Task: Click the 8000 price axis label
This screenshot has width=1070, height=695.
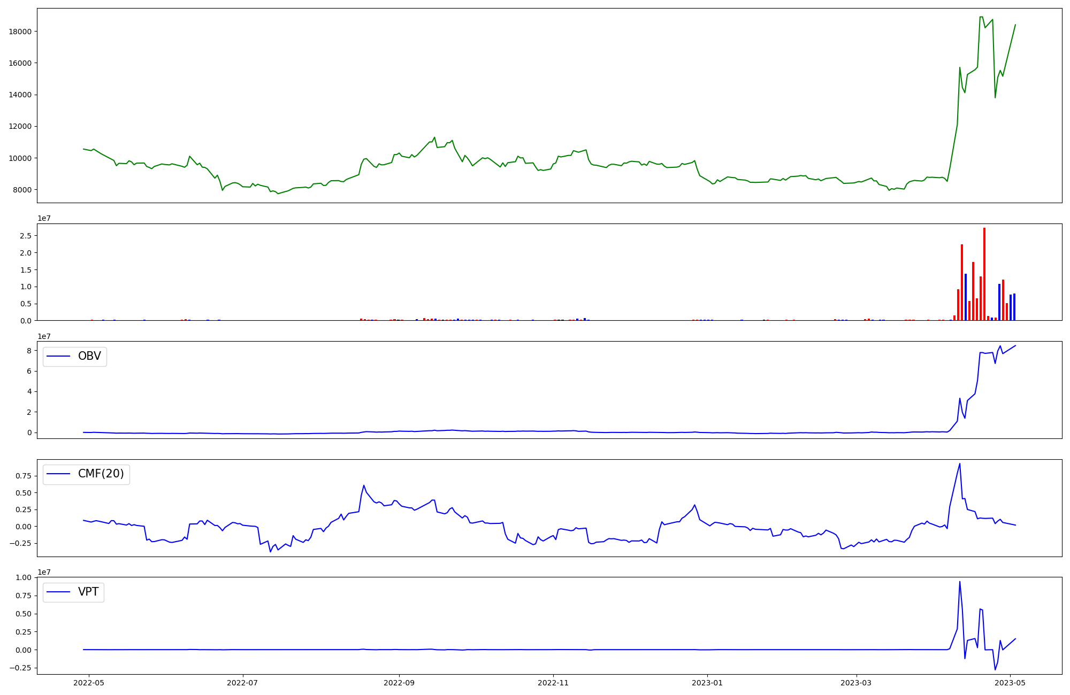Action: pos(22,190)
